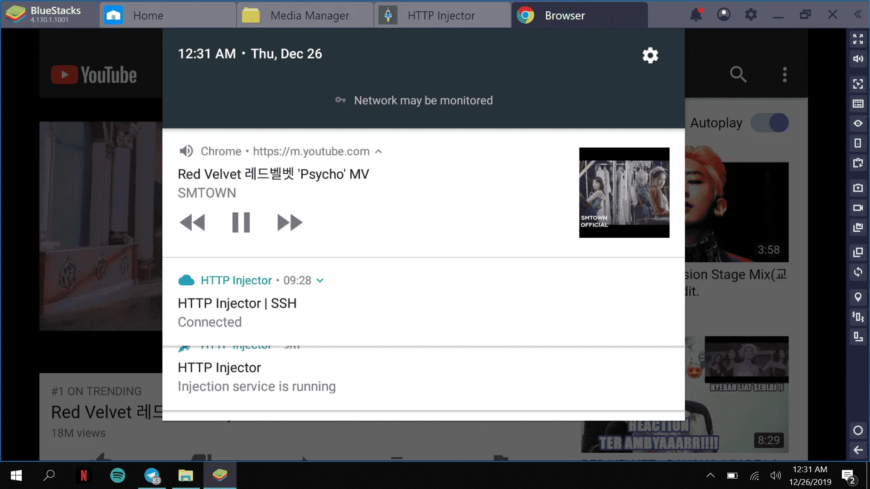This screenshot has width=870, height=489.
Task: Select the Browser tab
Action: tap(580, 15)
